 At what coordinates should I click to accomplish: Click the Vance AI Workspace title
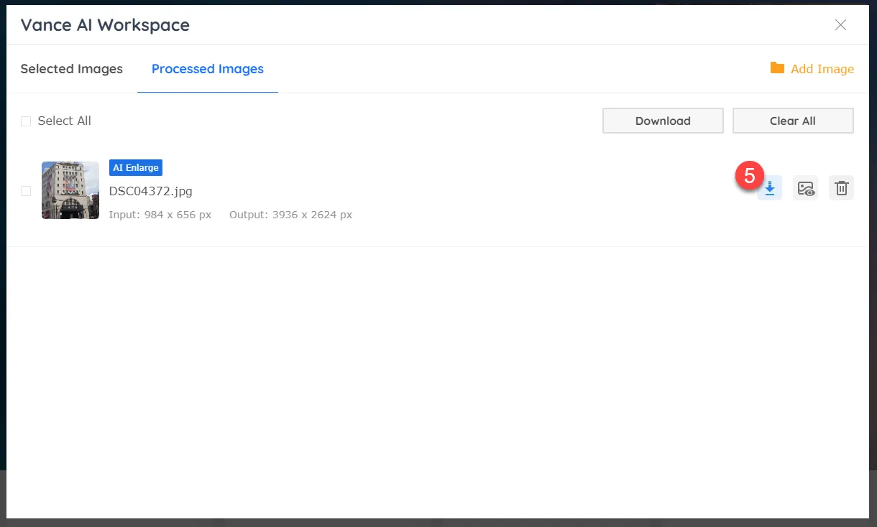click(x=105, y=25)
